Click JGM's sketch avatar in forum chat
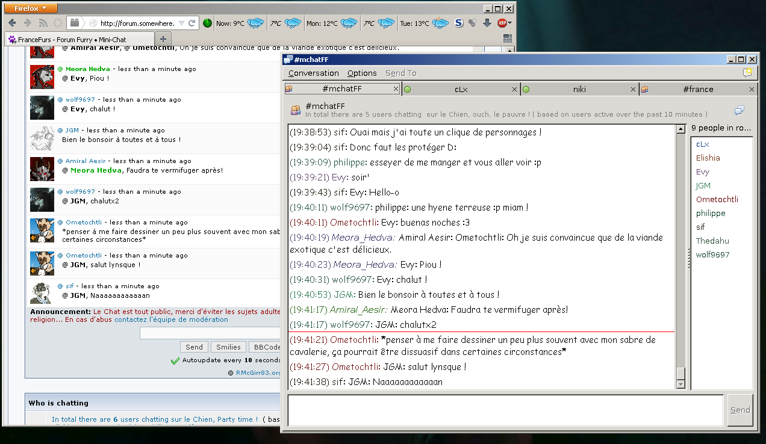This screenshot has height=444, width=766. coord(42,138)
